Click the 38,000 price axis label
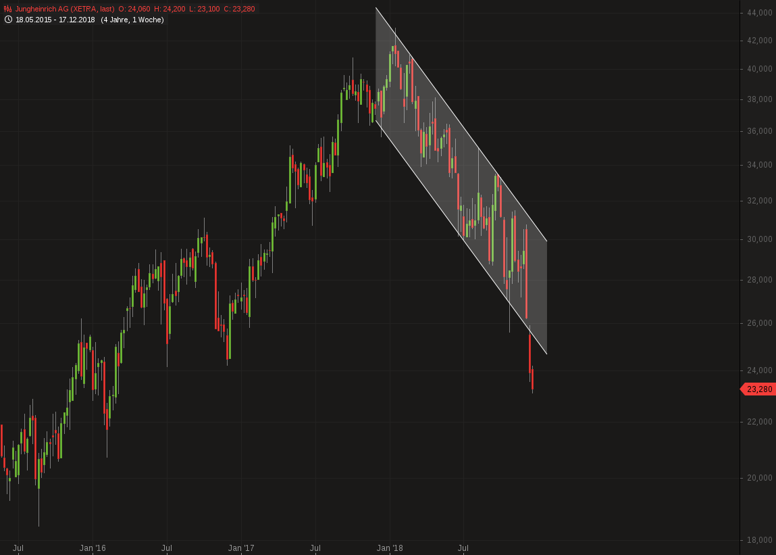The width and height of the screenshot is (776, 555). click(x=760, y=99)
